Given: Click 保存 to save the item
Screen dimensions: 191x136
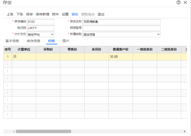Looking at the screenshot, I should tap(29, 14).
